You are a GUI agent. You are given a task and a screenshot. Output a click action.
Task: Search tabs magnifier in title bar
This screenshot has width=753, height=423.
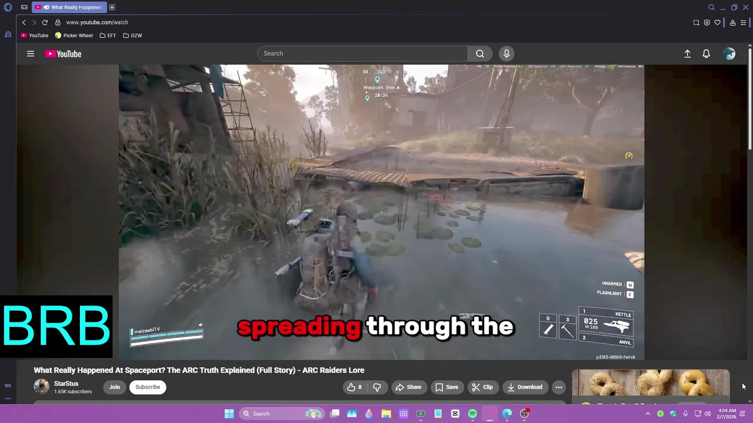pos(711,7)
